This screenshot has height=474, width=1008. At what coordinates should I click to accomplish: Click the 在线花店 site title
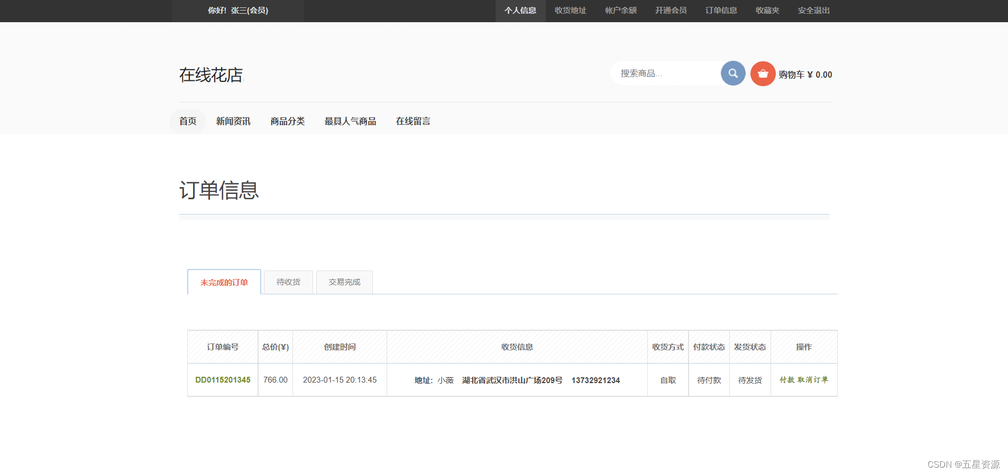pos(211,75)
